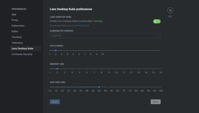
Task: Set CPU cores to 7 on slider
Action: pyautogui.click(x=85, y=50)
